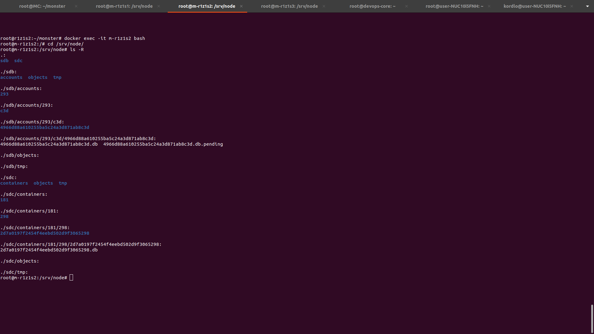This screenshot has height=334, width=594.
Task: Click the cursor at the final prompt
Action: pos(71,278)
